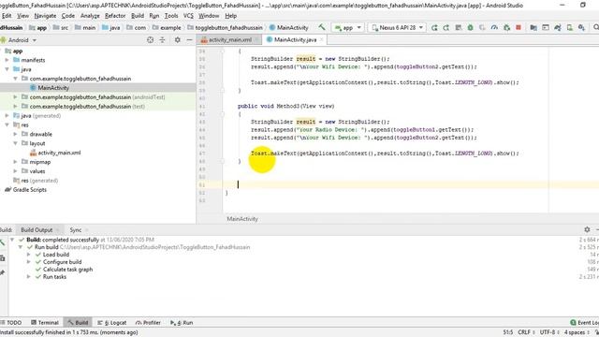Click the MainActivity breadcrumb in navigation bar
Image resolution: width=599 pixels, height=337 pixels.
pos(289,27)
